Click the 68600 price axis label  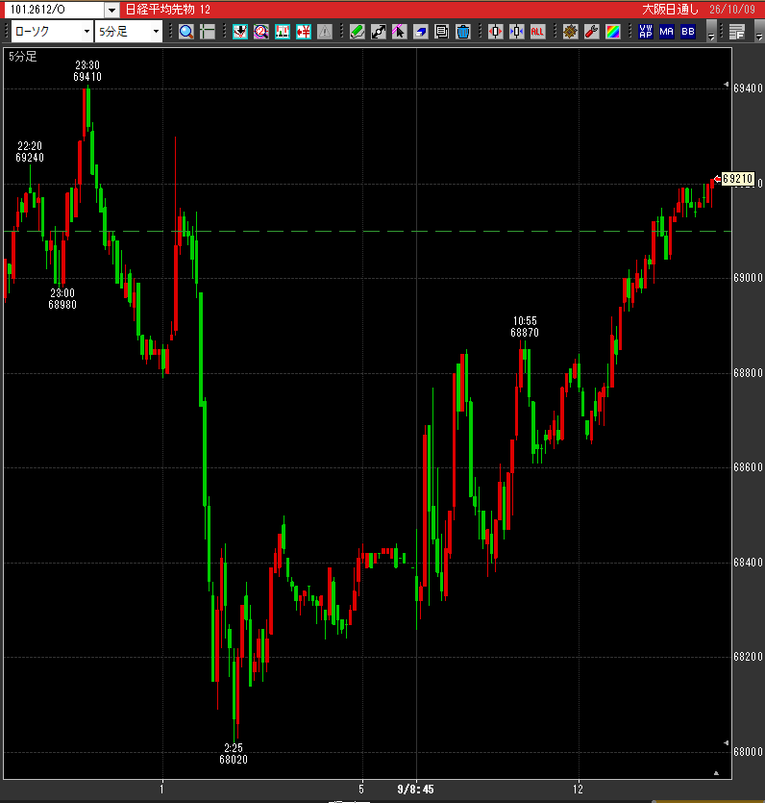(x=748, y=467)
